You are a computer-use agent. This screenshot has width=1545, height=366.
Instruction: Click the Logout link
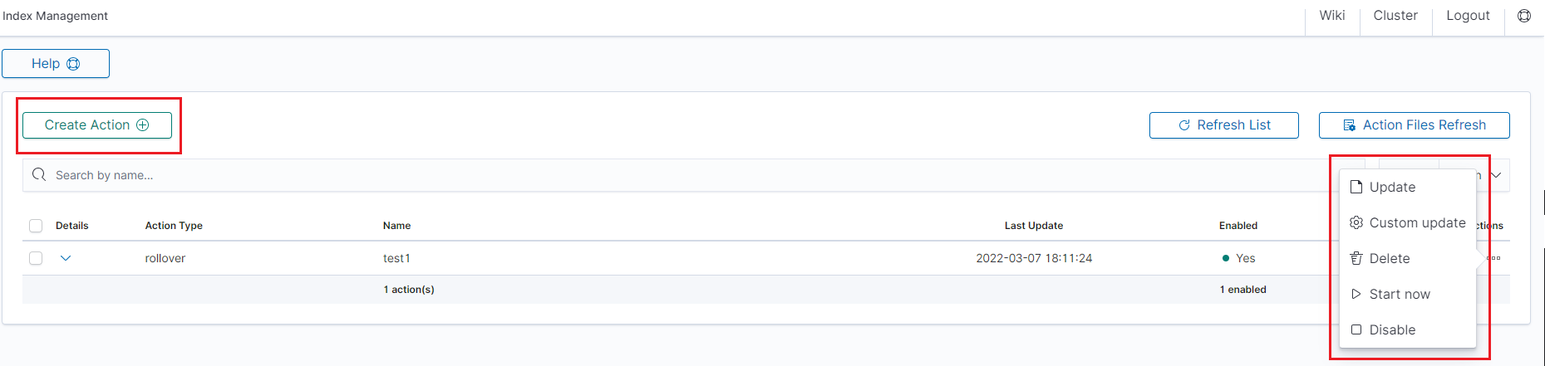click(1468, 16)
